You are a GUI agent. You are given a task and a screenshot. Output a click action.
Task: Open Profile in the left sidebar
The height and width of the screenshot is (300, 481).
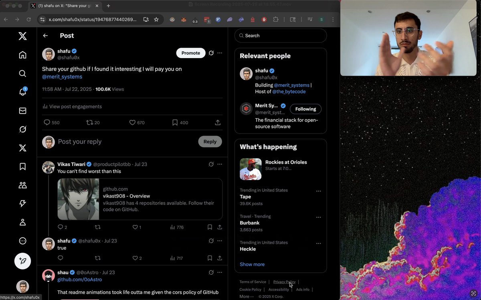[23, 222]
